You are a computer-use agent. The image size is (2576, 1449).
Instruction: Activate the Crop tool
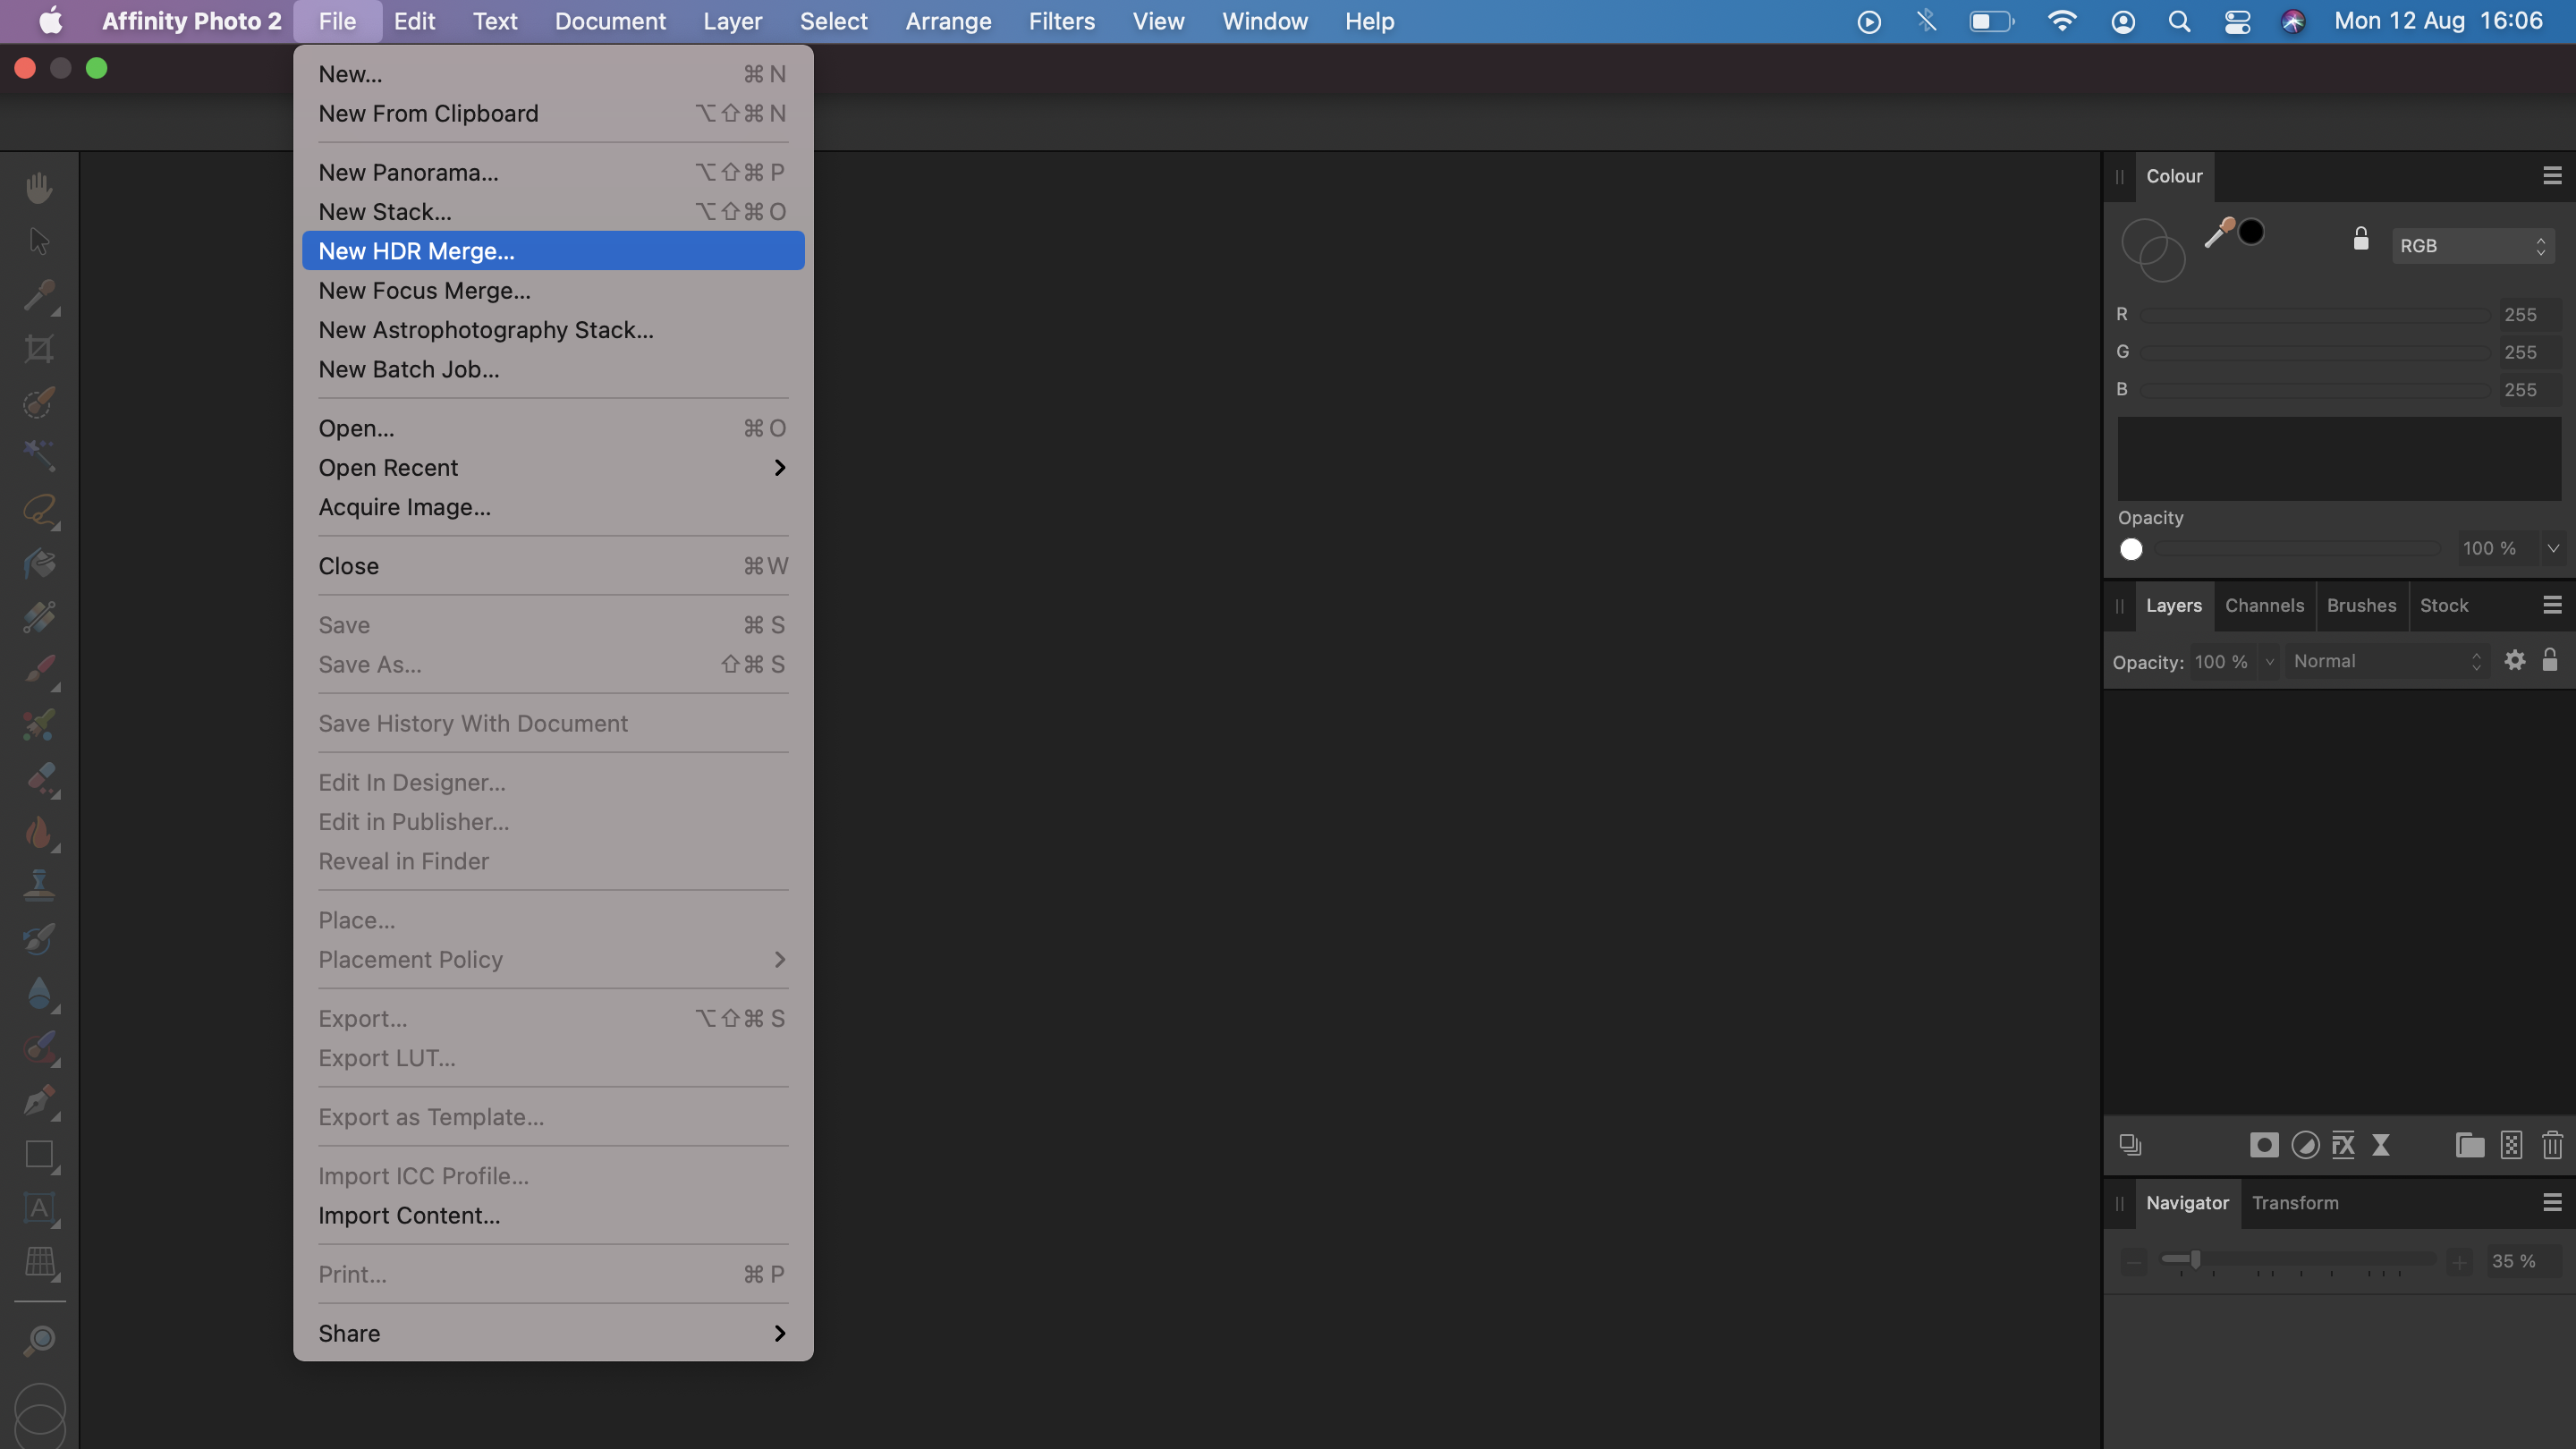(39, 349)
